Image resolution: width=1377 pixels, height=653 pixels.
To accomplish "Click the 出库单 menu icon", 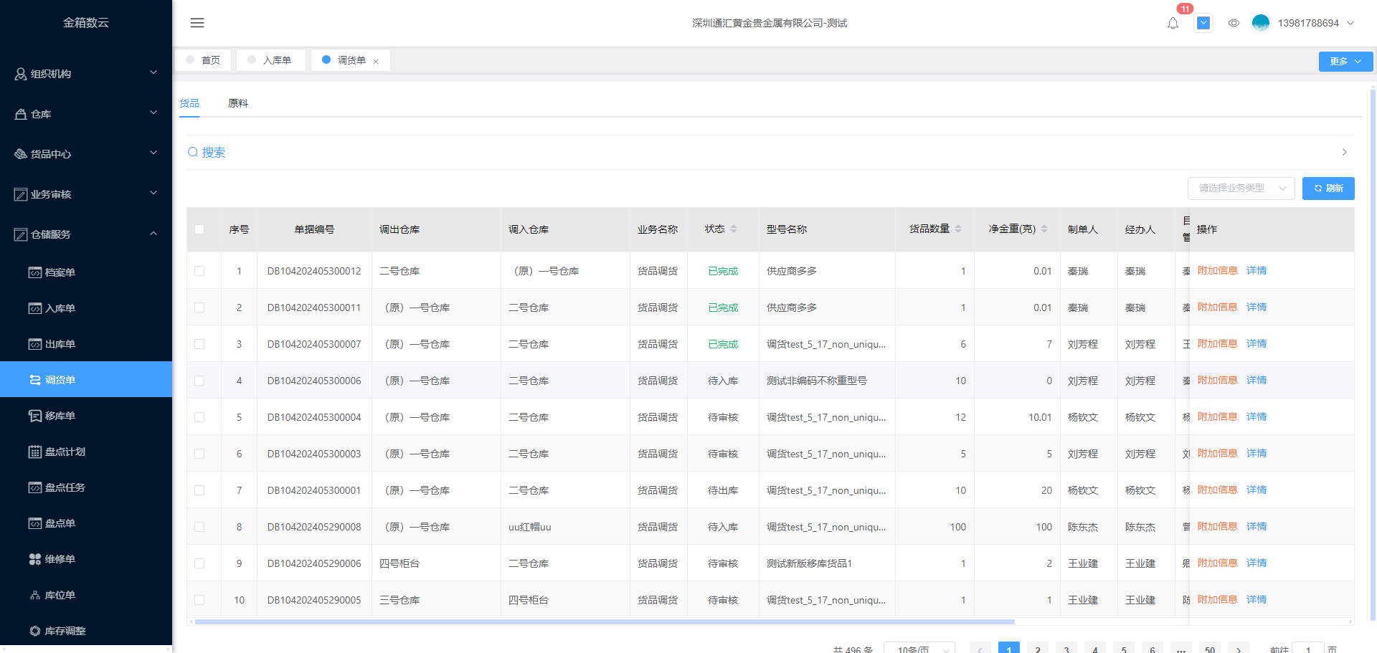I will 34,344.
